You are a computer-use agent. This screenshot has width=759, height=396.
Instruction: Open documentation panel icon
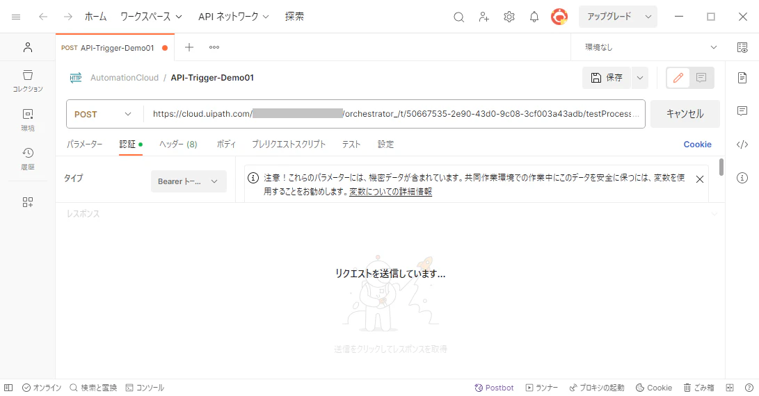pyautogui.click(x=742, y=77)
